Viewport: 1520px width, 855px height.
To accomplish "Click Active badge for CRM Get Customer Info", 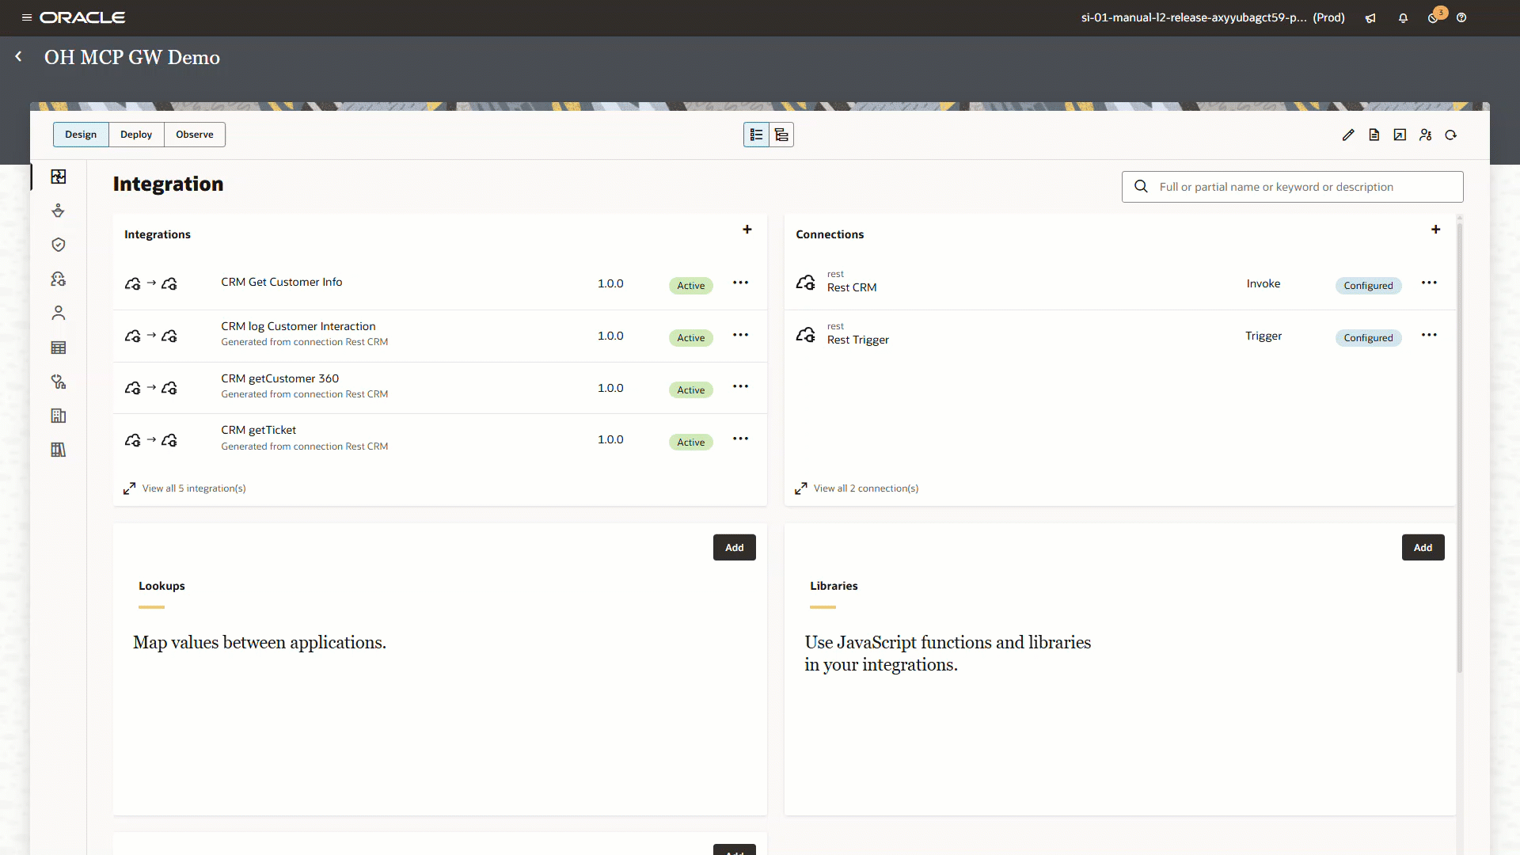I will [691, 286].
